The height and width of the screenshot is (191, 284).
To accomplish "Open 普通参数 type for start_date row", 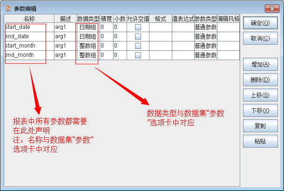I will pyautogui.click(x=206, y=27).
